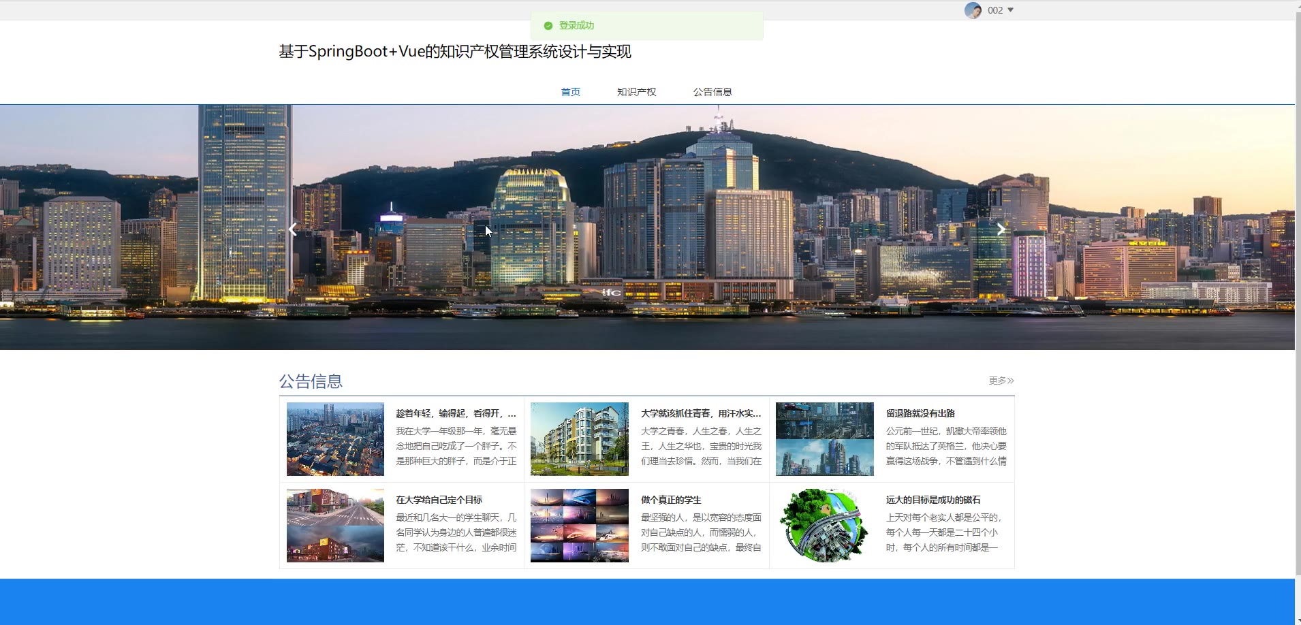Click the user avatar picture
The width and height of the screenshot is (1301, 625).
point(973,10)
